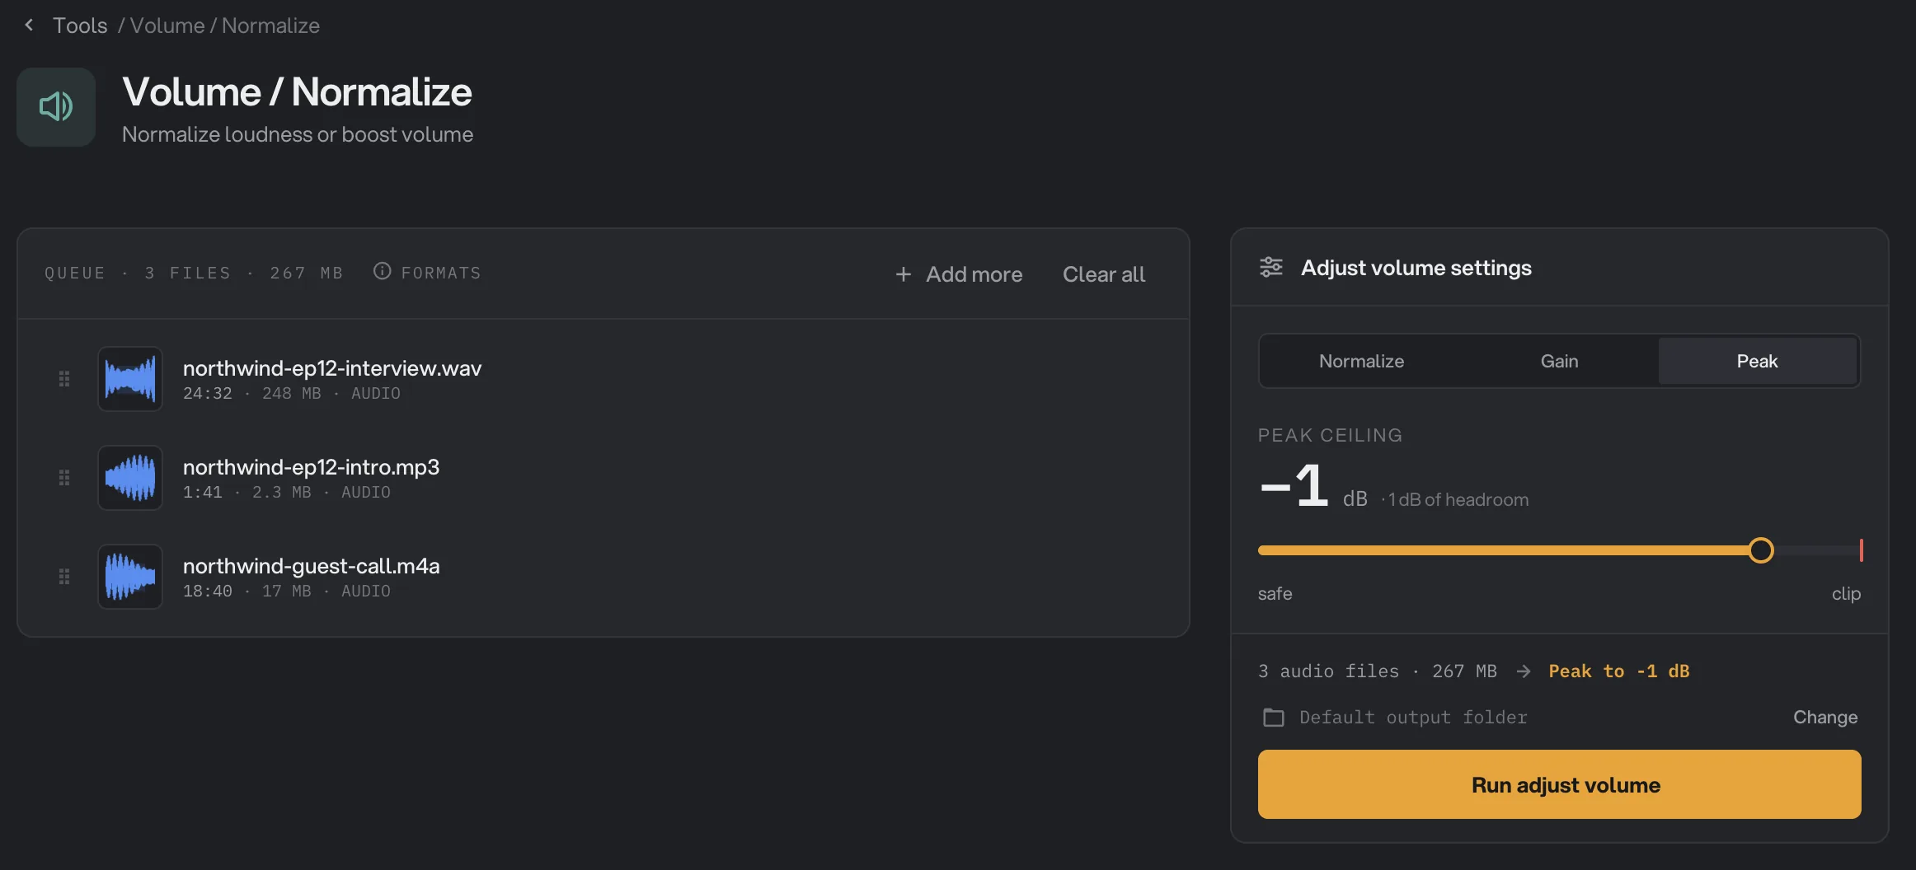The height and width of the screenshot is (870, 1916).
Task: Click the back chevron arrow in breadcrumb
Action: point(29,25)
